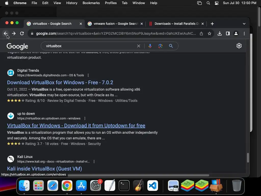This screenshot has height=196, width=261.
Task: Click the Kali Linux site name
Action: click(x=25, y=157)
